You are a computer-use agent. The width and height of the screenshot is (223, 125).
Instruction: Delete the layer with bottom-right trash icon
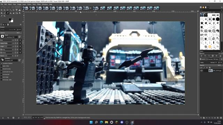pos(221,118)
